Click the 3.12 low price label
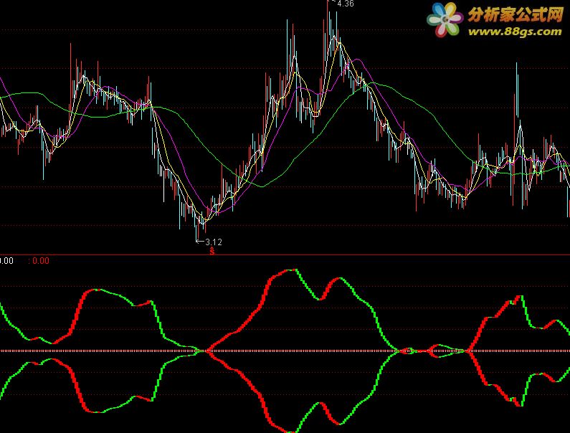The width and height of the screenshot is (570, 433). tap(214, 242)
